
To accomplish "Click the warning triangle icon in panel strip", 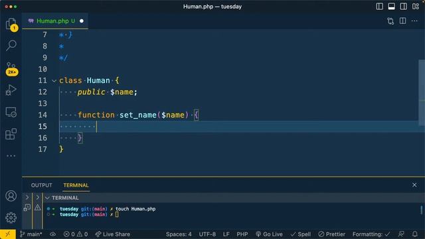I will click(x=37, y=208).
